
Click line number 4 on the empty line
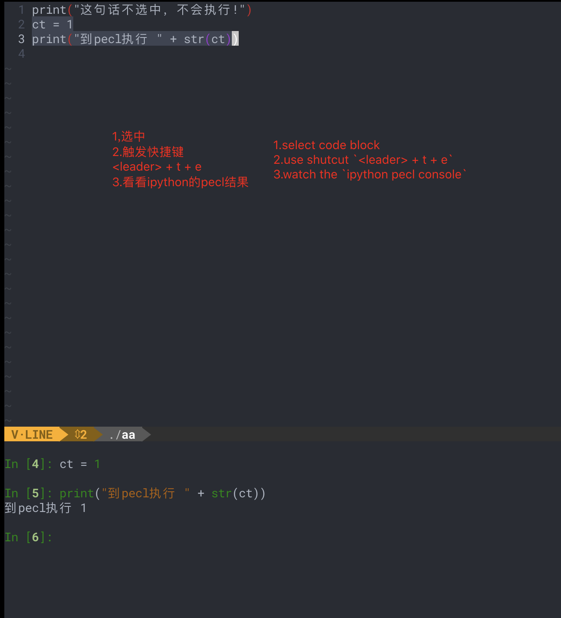pos(21,54)
